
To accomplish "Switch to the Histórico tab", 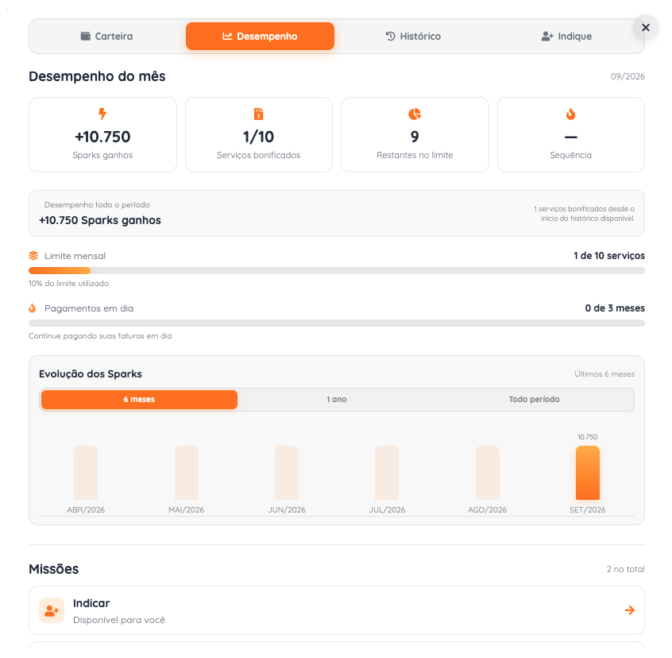I will 413,37.
